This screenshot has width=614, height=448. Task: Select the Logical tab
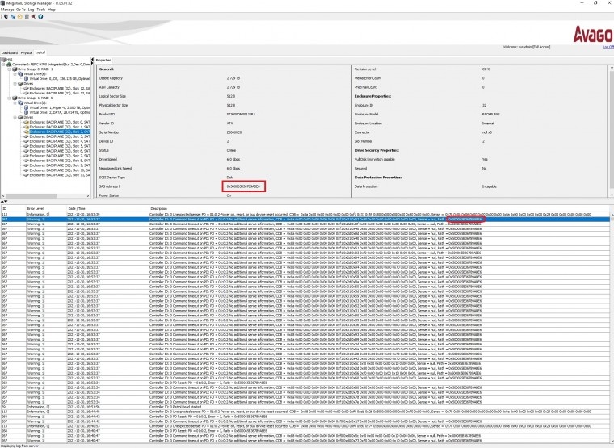point(40,52)
